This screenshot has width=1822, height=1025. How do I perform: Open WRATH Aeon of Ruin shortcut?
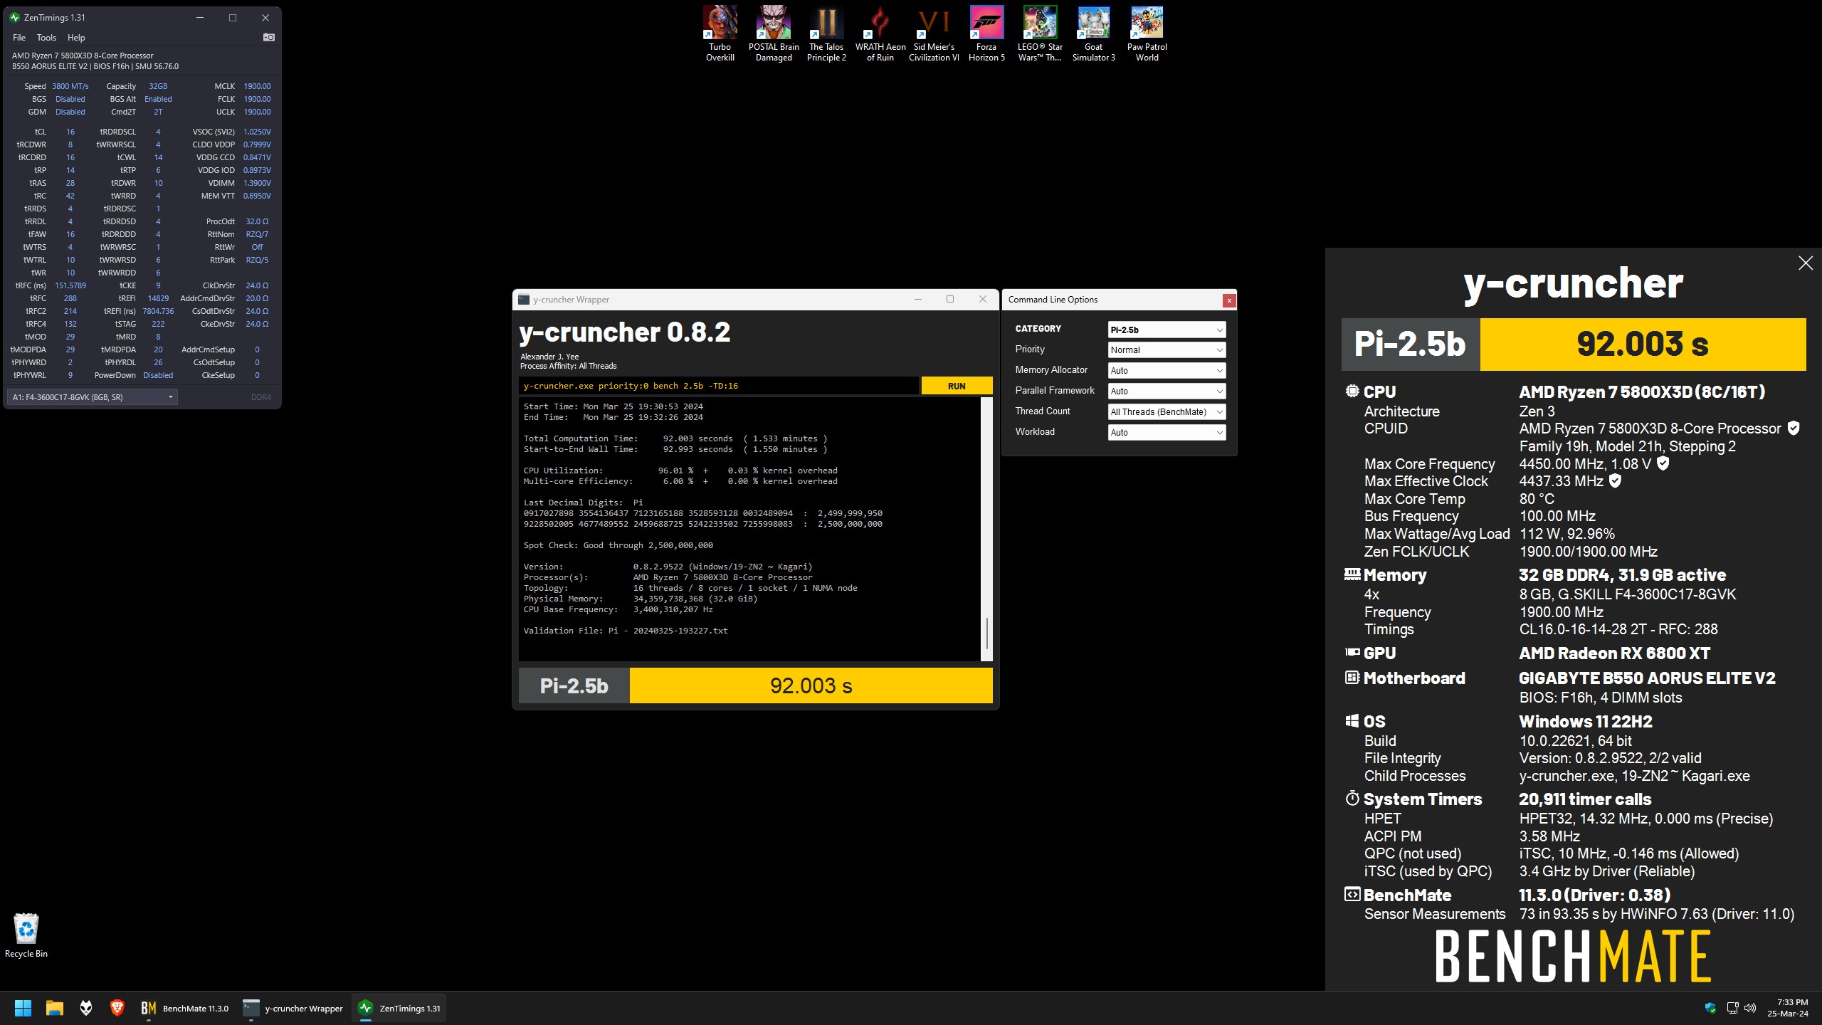coord(880,33)
